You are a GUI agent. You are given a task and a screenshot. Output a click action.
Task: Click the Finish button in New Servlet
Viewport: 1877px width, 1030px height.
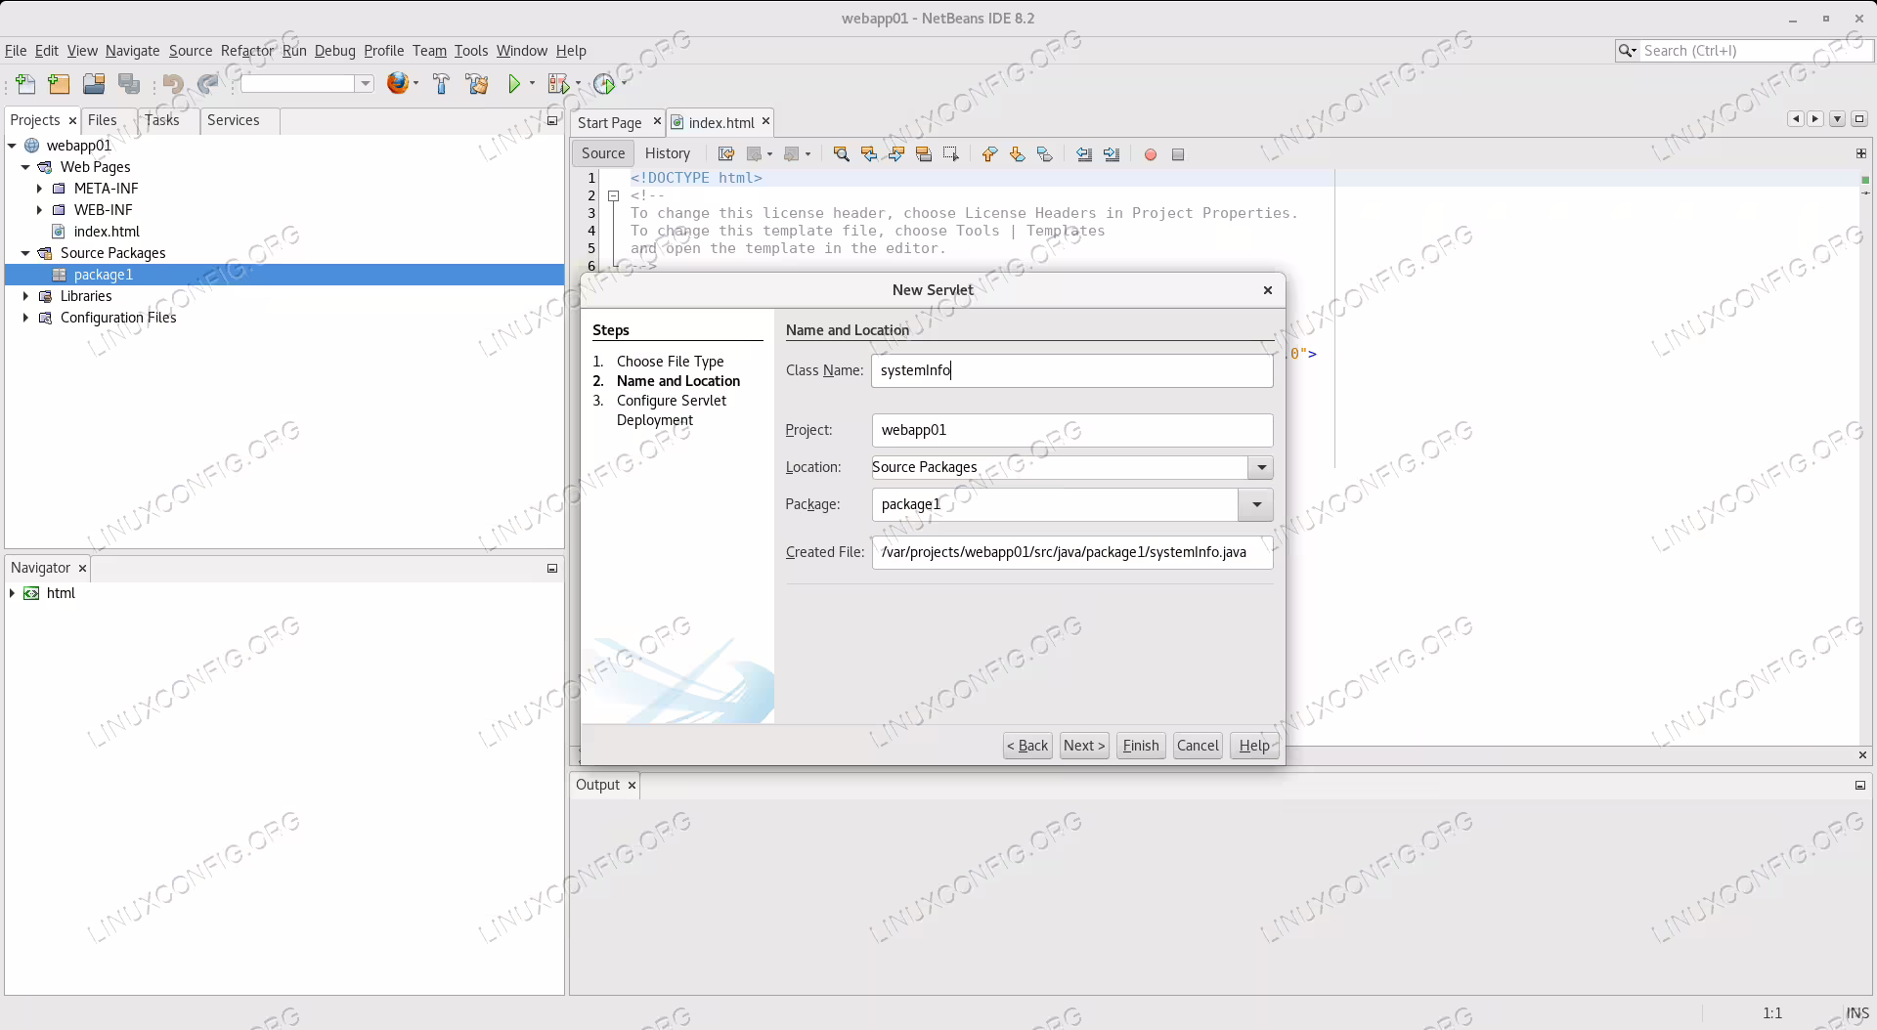1140,746
